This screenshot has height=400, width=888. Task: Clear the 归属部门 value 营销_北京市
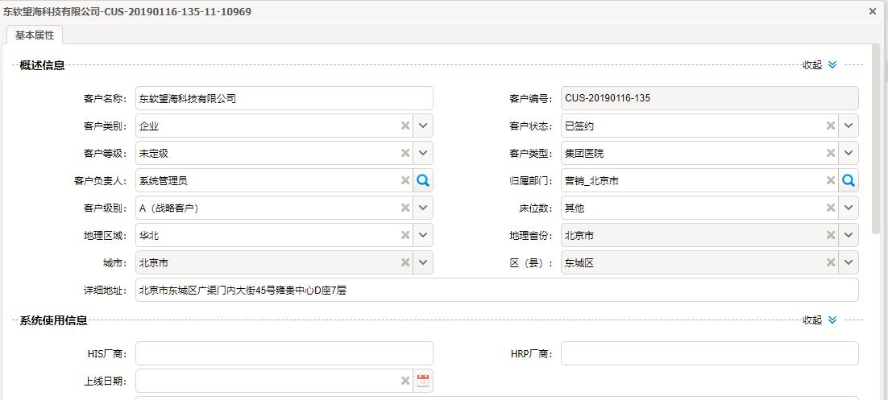click(830, 180)
